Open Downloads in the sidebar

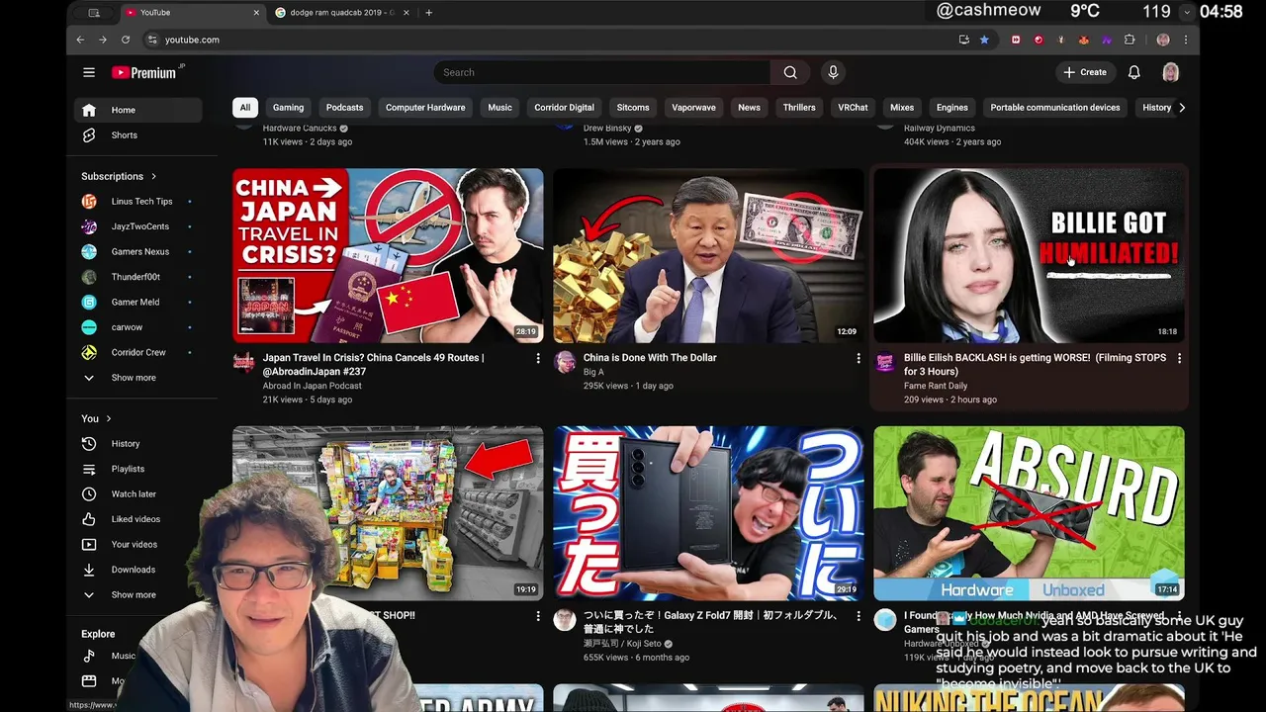[x=137, y=570]
